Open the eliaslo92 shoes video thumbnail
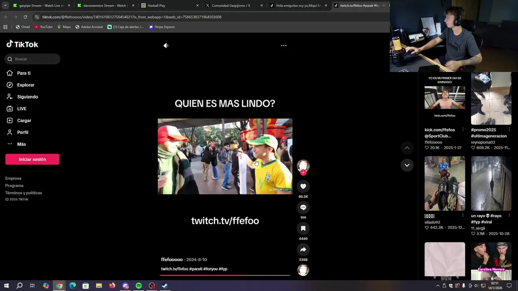518x291 pixels. pyautogui.click(x=445, y=183)
